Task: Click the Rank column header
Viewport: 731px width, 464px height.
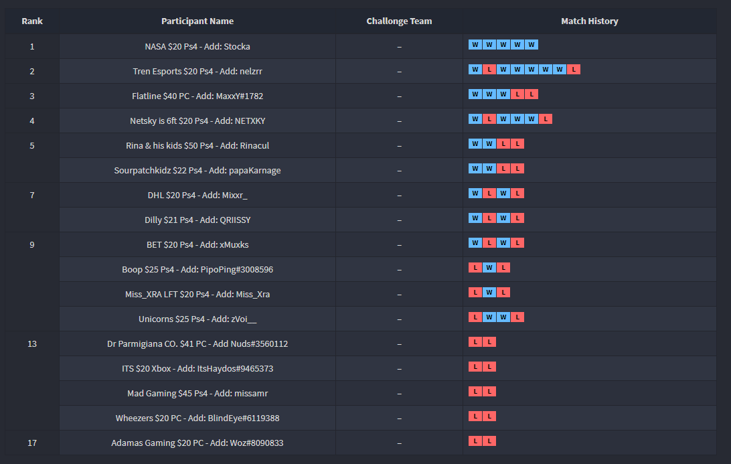Action: coord(32,21)
